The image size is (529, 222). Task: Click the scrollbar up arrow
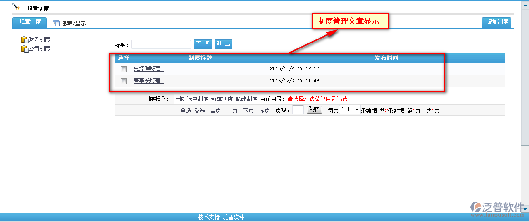(x=525, y=3)
